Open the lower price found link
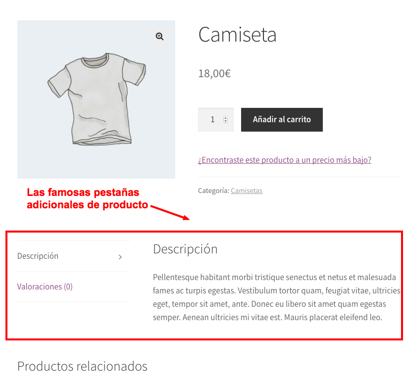The height and width of the screenshot is (381, 405). click(x=285, y=160)
